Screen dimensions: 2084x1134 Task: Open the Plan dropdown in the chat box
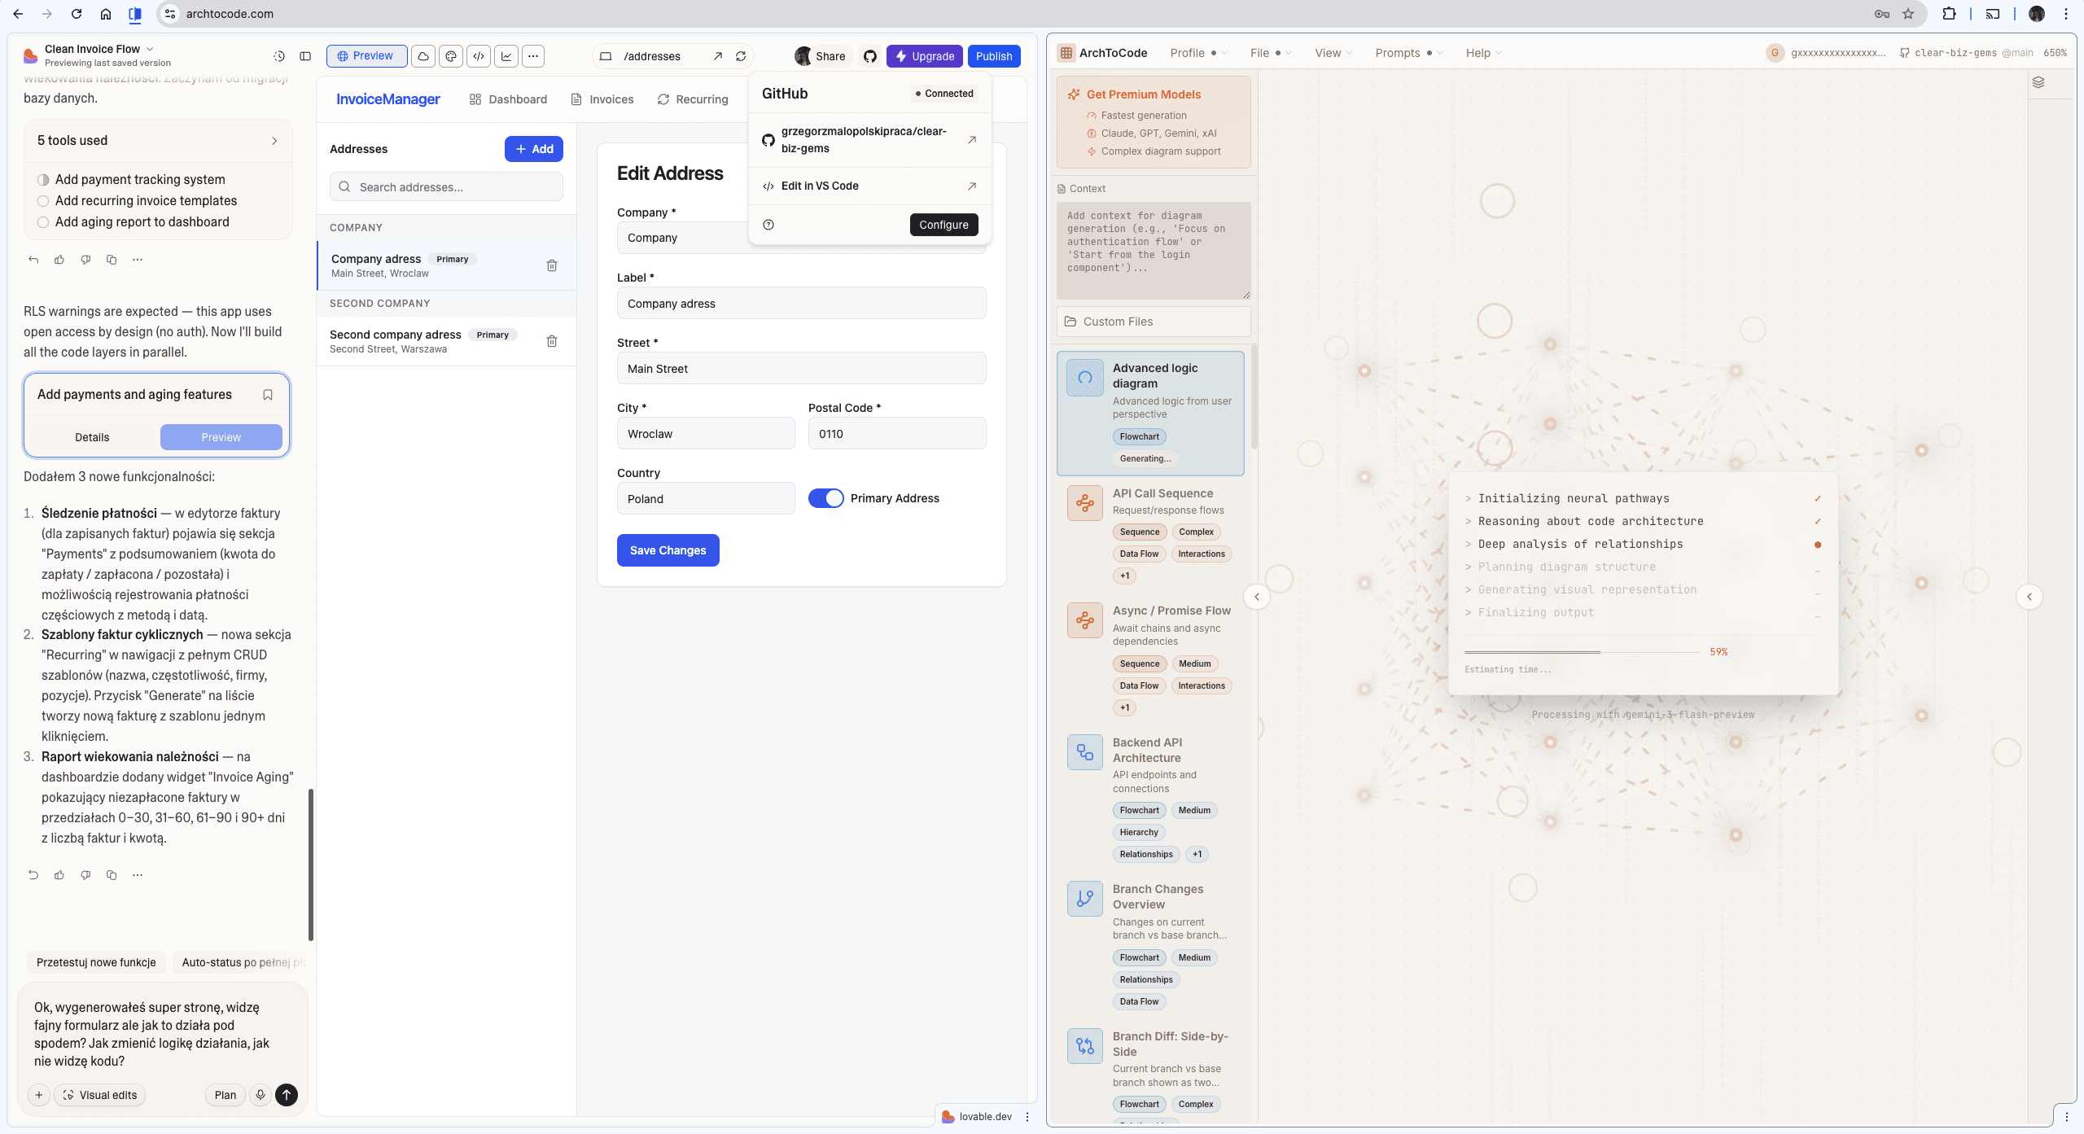225,1095
